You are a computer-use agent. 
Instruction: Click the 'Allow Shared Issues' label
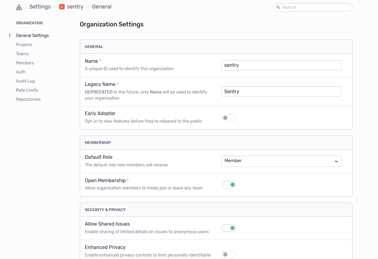click(107, 224)
